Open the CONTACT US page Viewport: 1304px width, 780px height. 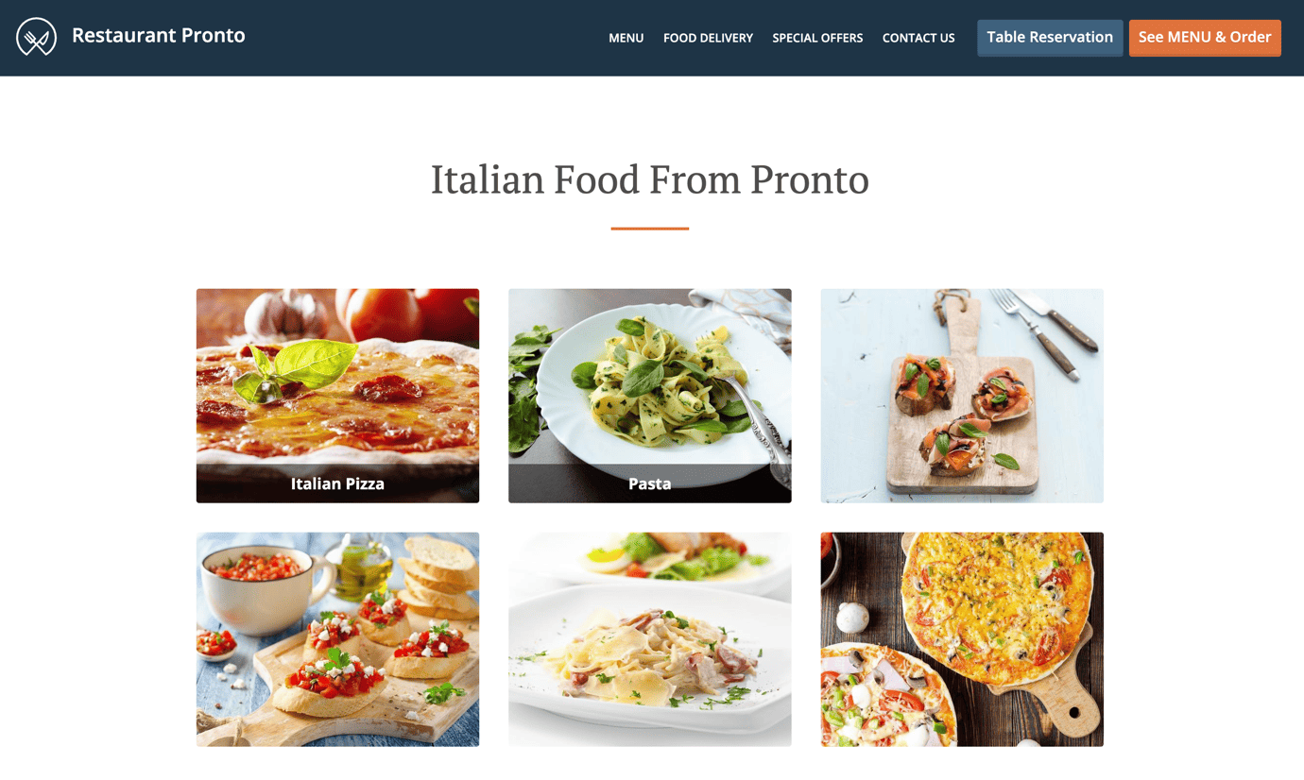[918, 38]
